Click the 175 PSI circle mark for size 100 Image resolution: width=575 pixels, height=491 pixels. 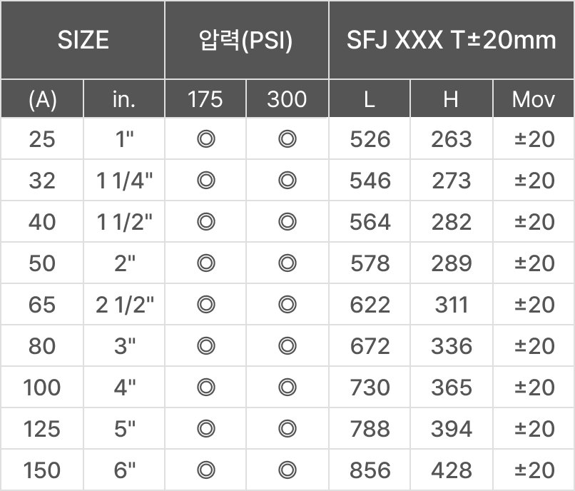(205, 388)
